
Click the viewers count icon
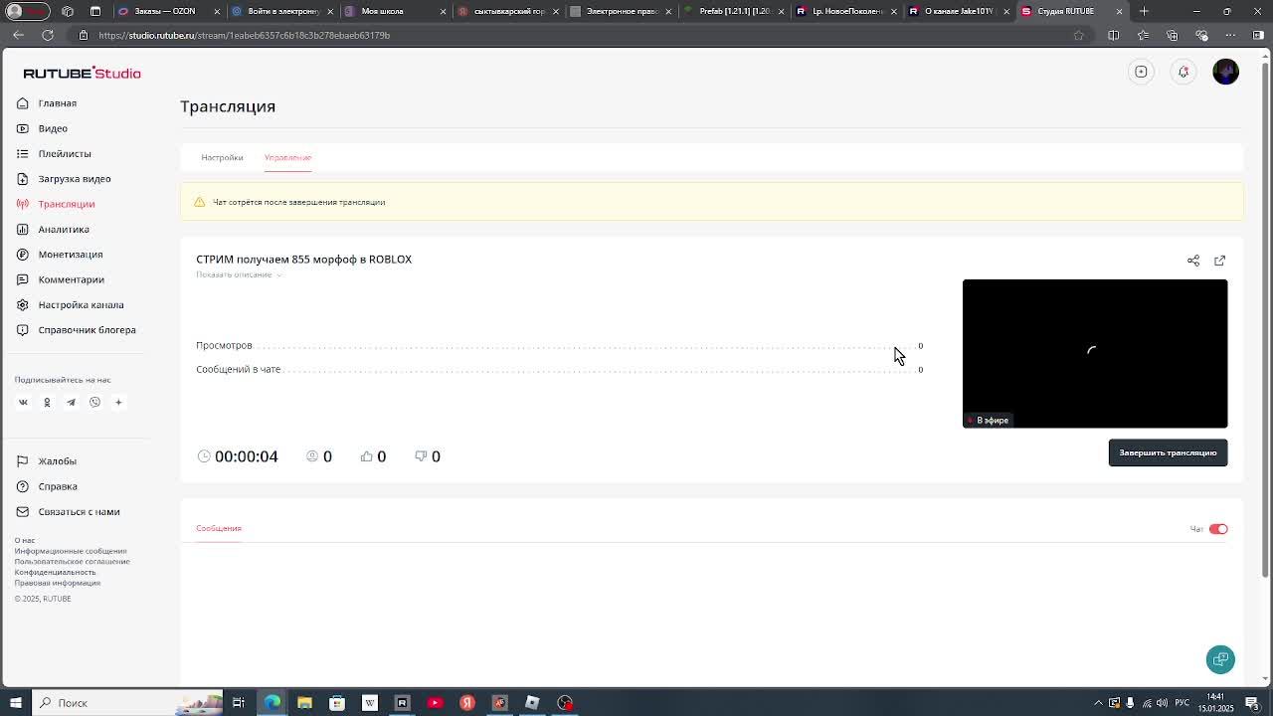click(312, 456)
